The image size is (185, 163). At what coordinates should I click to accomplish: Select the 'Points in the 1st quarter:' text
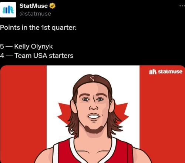click(x=38, y=27)
